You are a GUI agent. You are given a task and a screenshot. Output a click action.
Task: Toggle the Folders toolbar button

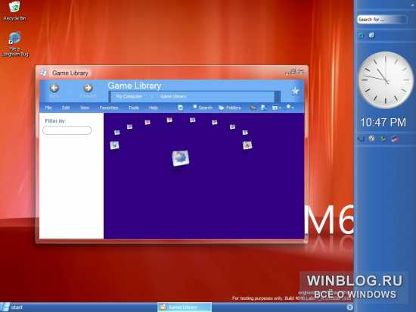[229, 108]
